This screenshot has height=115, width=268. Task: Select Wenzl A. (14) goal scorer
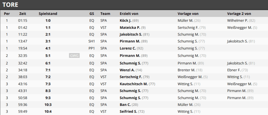pos(131,70)
